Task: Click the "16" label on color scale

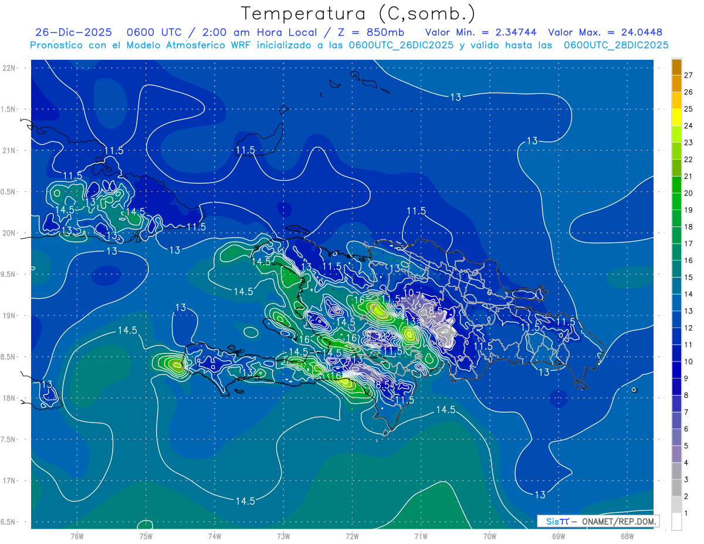Action: click(688, 261)
